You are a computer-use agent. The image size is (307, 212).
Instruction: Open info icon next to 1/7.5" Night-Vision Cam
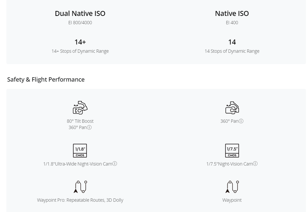tap(255, 164)
